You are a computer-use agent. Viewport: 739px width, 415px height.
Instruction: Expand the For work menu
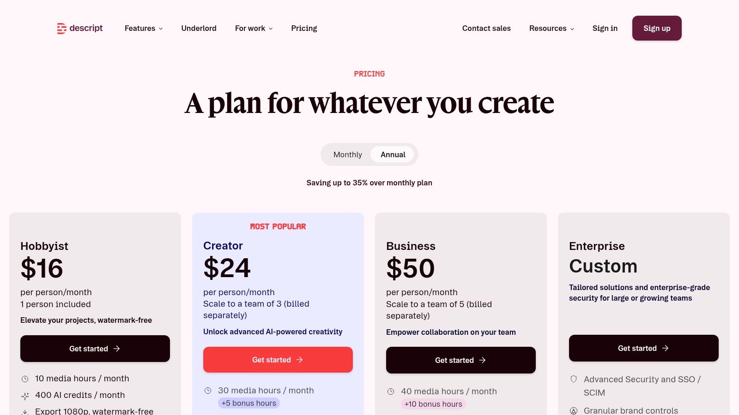pyautogui.click(x=253, y=28)
